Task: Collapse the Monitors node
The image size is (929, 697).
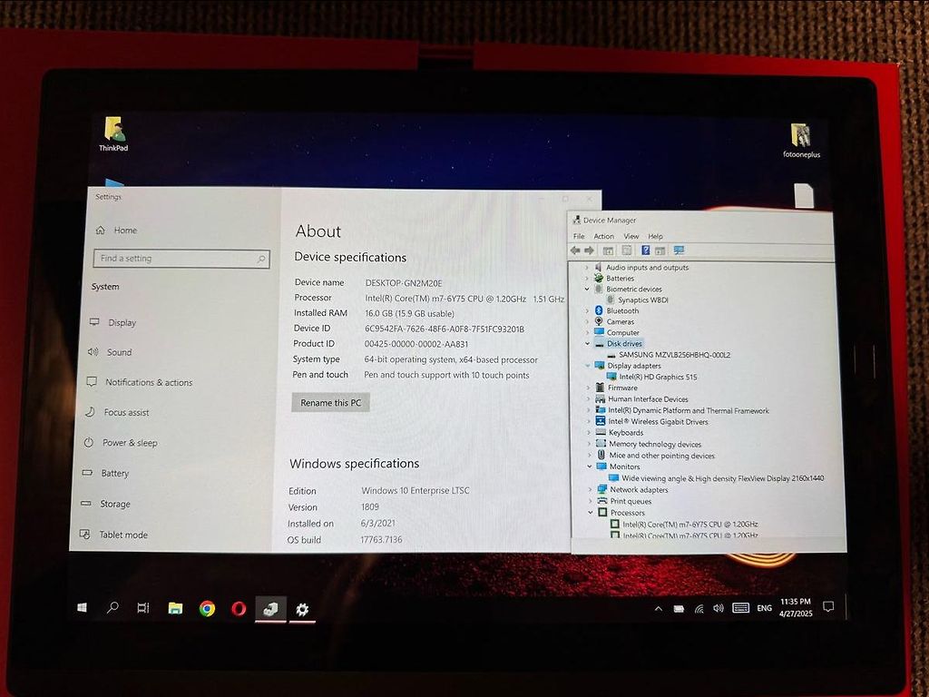Action: [590, 466]
